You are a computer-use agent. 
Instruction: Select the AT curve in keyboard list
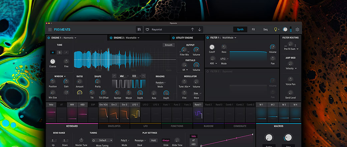194,140
